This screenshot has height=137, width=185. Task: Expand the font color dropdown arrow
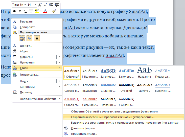(49, 11)
